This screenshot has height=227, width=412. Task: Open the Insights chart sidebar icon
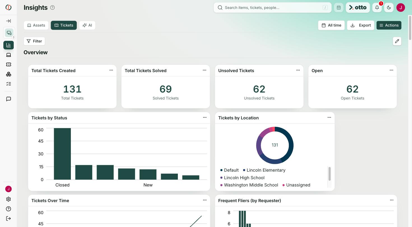click(x=8, y=45)
